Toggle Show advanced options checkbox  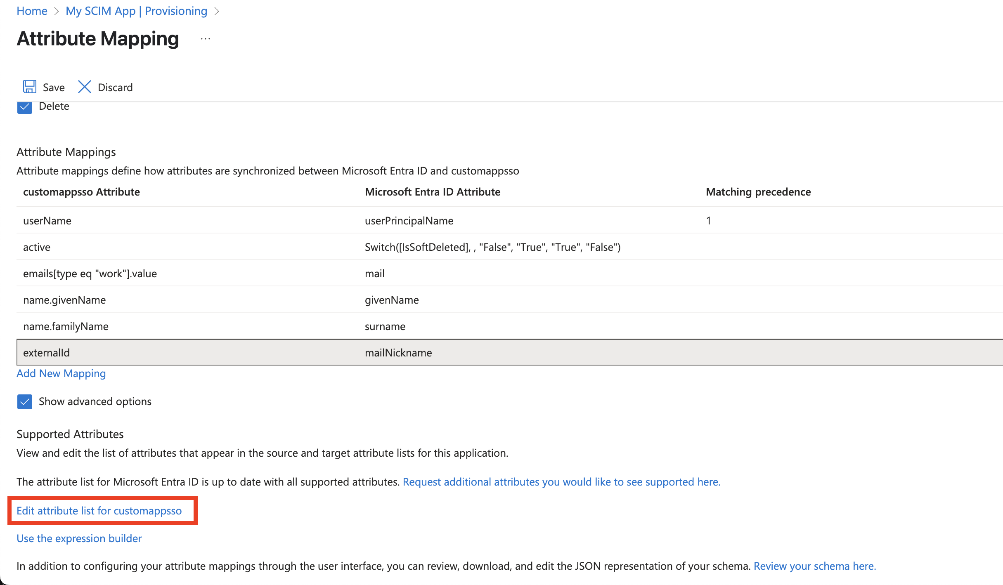tap(25, 401)
